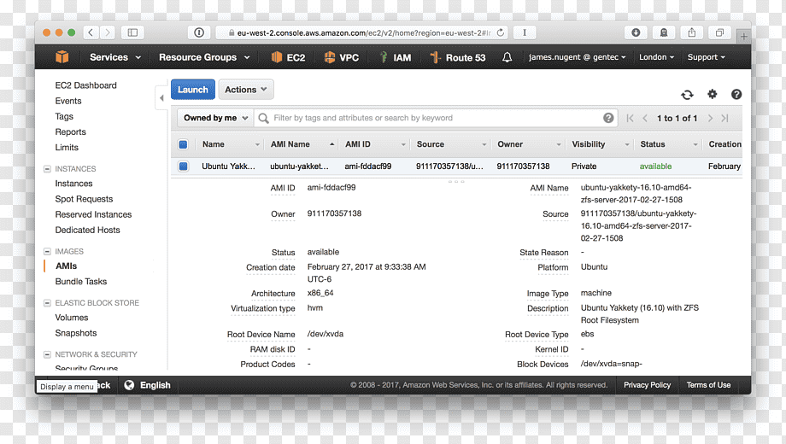This screenshot has width=786, height=444.
Task: Open the Name column header dropdown
Action: click(257, 145)
